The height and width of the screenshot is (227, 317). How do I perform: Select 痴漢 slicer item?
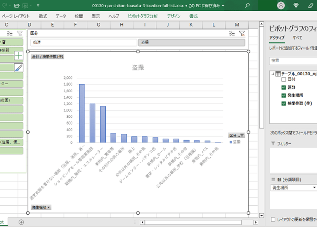pyautogui.click(x=84, y=42)
